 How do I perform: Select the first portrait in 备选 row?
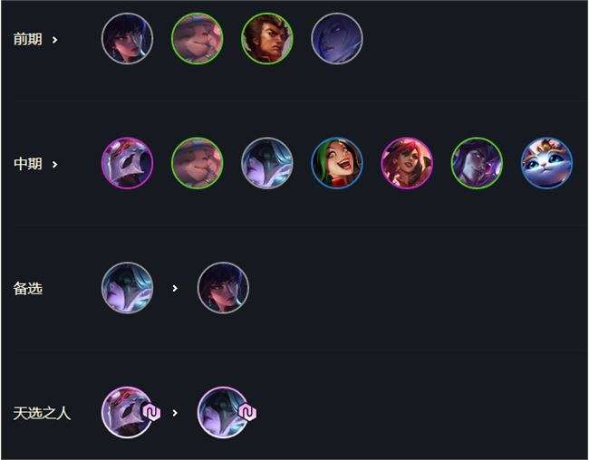pos(128,288)
